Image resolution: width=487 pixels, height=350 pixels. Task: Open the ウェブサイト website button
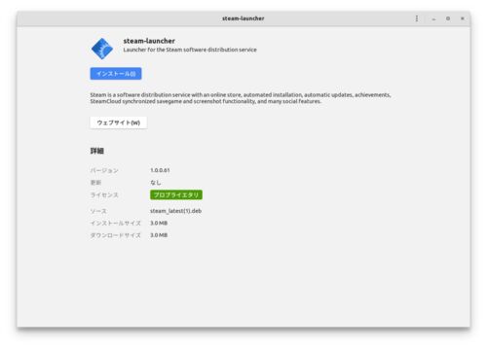[119, 122]
